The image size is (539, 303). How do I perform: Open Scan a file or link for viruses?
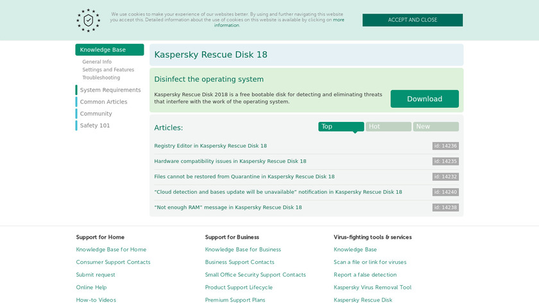[370, 262]
